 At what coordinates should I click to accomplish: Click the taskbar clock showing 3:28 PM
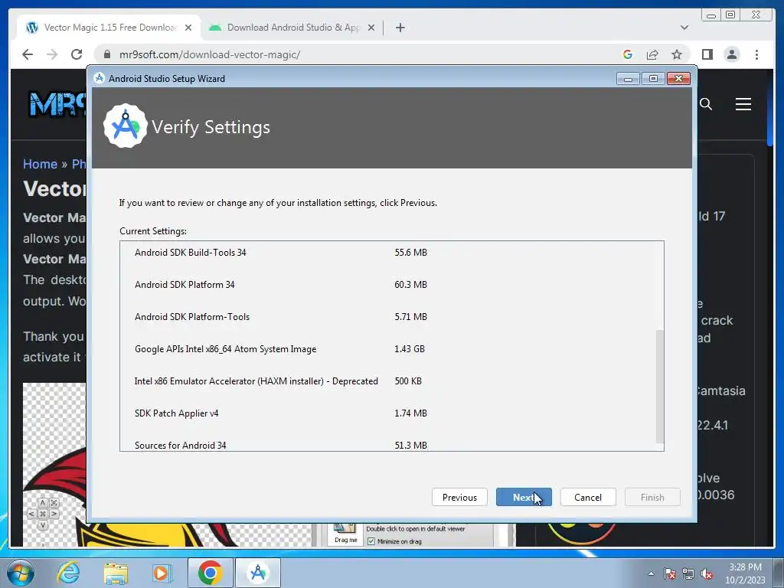[x=745, y=573]
